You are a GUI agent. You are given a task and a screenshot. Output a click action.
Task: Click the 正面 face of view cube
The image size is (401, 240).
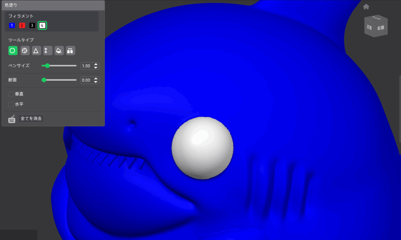click(369, 28)
